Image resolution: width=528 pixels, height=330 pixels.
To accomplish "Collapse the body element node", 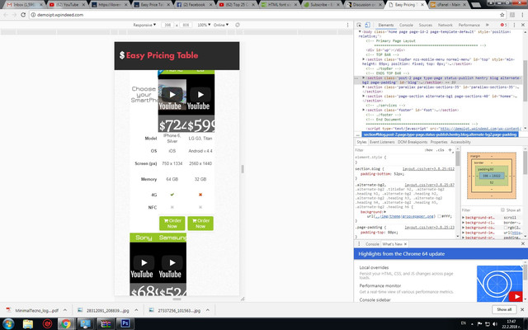I will [360, 31].
